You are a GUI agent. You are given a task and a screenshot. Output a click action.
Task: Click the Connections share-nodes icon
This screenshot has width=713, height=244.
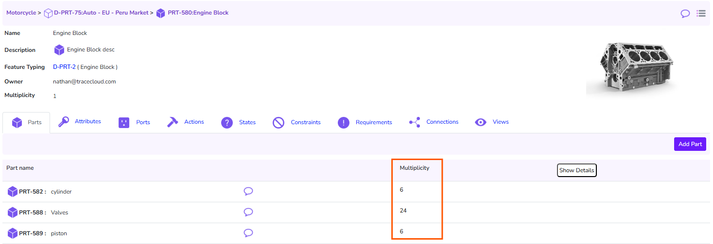415,122
